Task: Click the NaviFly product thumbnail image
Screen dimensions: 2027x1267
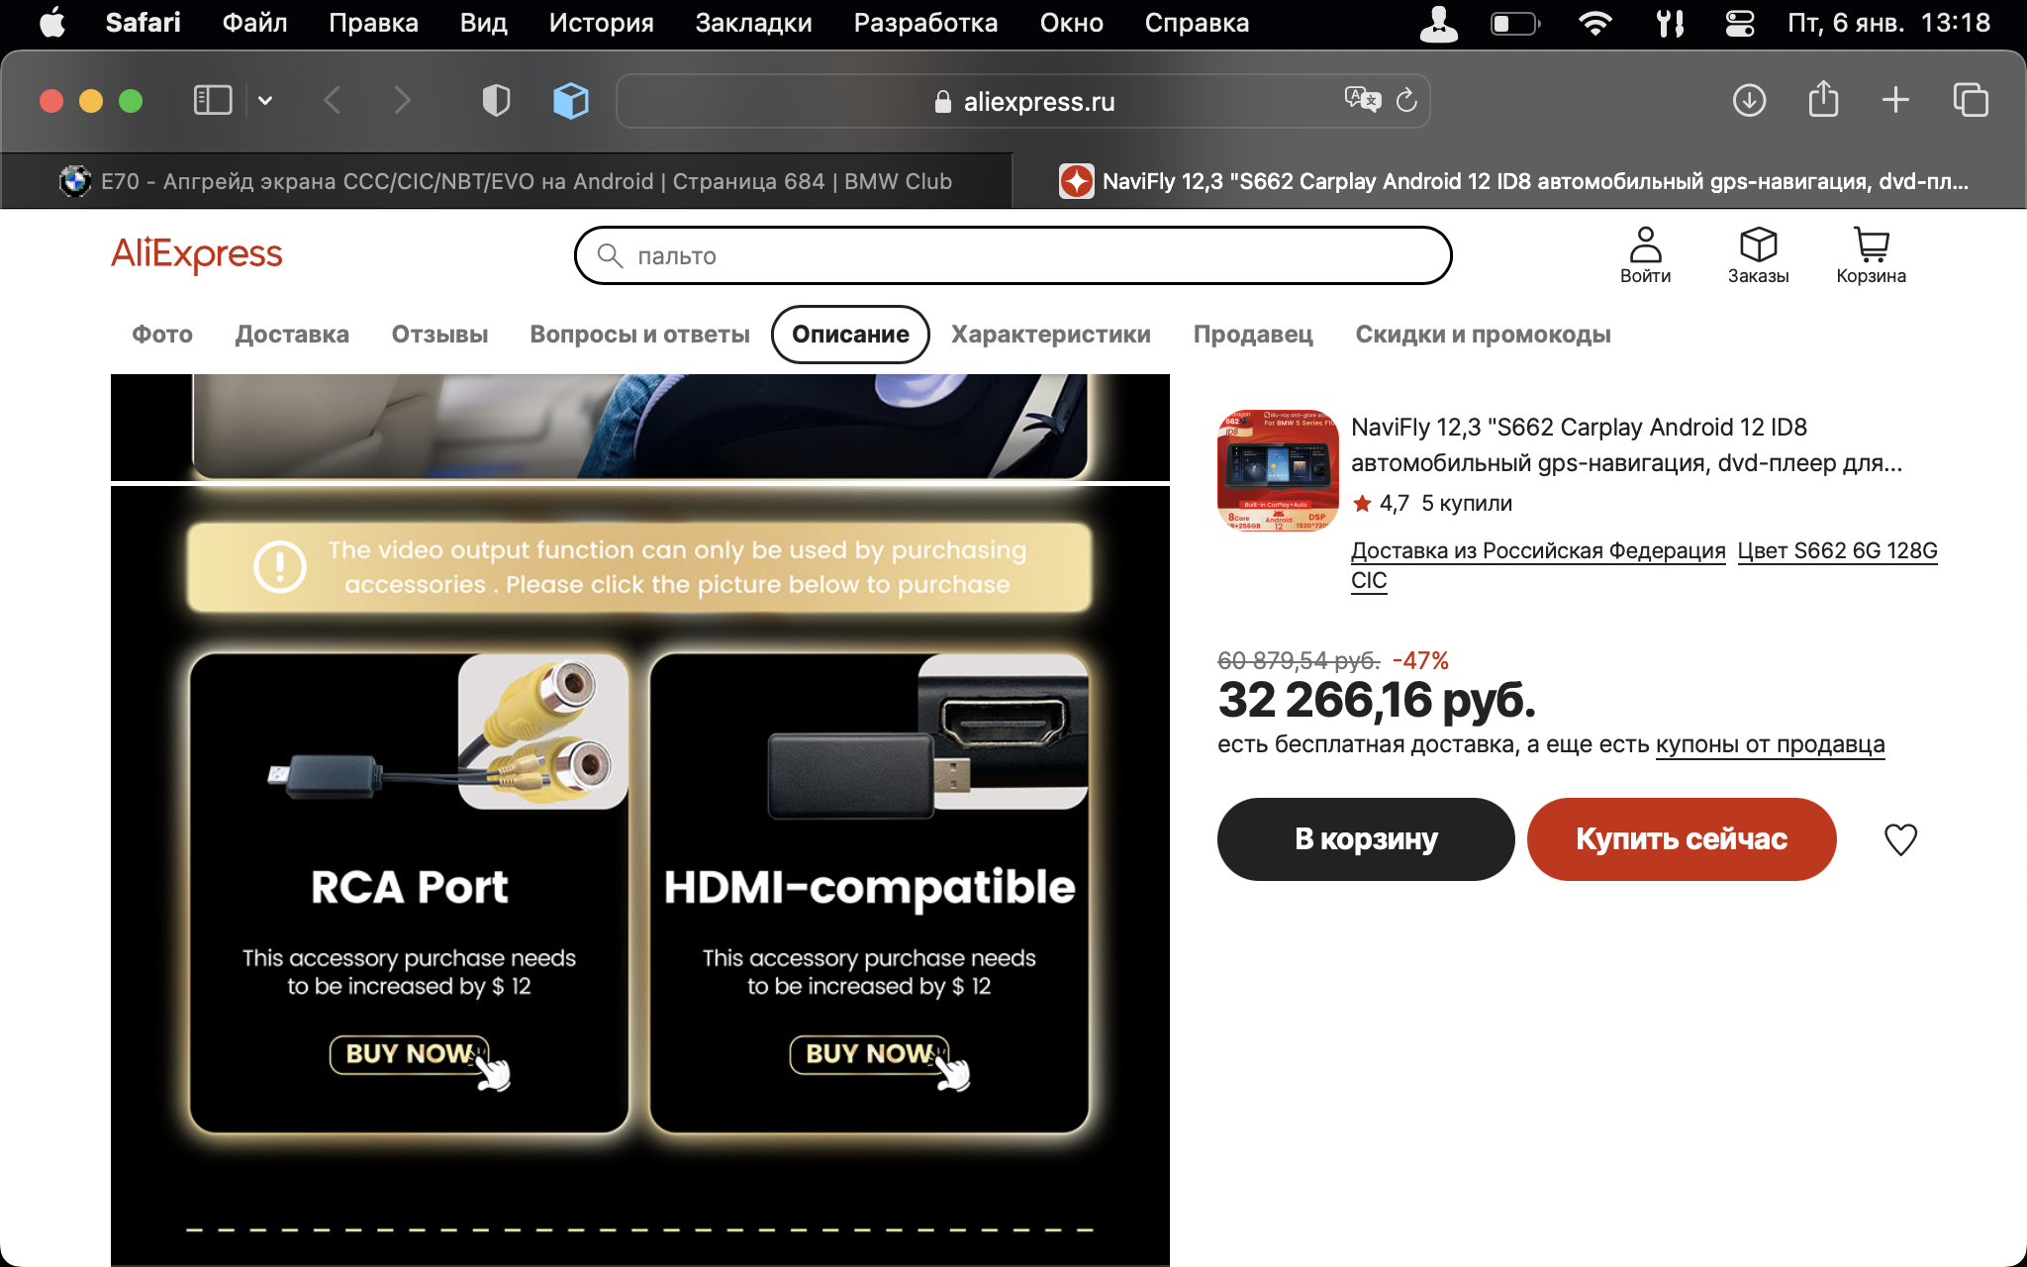Action: coord(1278,471)
